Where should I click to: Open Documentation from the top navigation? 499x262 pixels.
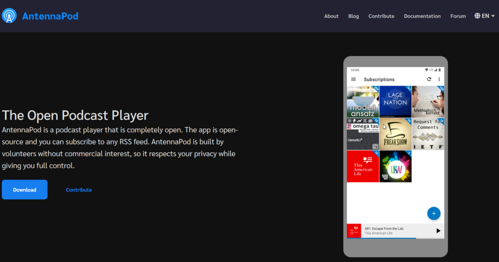point(422,16)
